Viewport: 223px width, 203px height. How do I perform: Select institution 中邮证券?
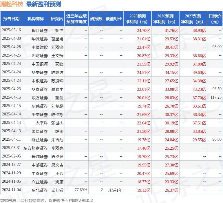coord(40,165)
